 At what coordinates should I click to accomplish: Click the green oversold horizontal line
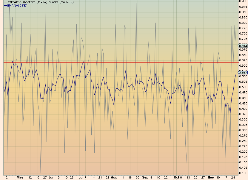(119, 109)
